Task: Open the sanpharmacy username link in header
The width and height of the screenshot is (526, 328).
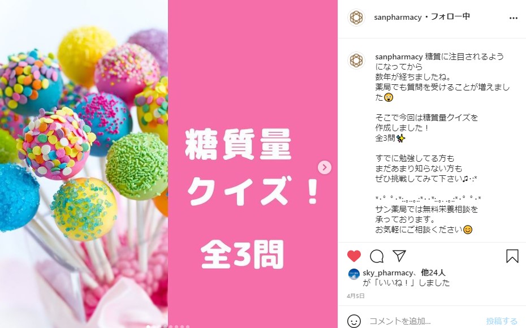Action: click(x=398, y=17)
